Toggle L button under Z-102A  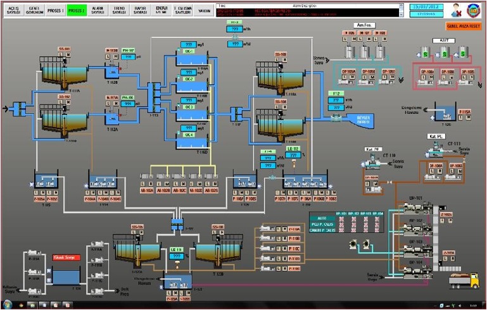pyautogui.click(x=442, y=220)
